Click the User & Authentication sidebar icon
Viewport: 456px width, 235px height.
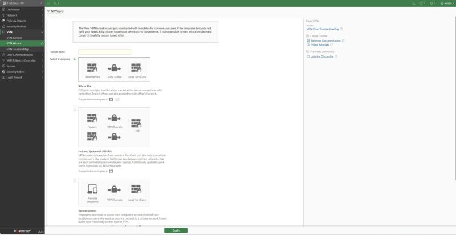coord(3,55)
